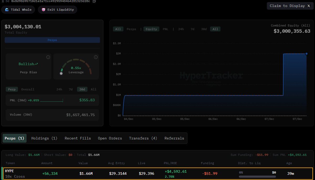This screenshot has height=180, width=315.
Task: Sort by the Avg Entry column header
Action: pyautogui.click(x=116, y=163)
